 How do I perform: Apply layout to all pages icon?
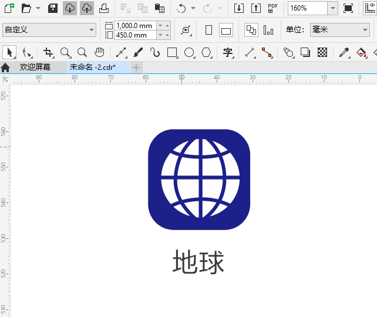click(251, 30)
